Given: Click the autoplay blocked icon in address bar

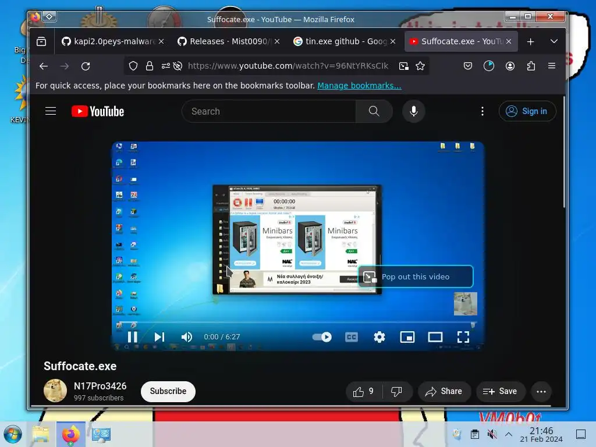Looking at the screenshot, I should [178, 66].
